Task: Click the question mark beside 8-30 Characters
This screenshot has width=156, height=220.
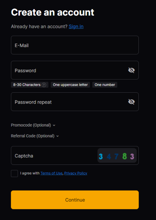Action: coord(44,85)
